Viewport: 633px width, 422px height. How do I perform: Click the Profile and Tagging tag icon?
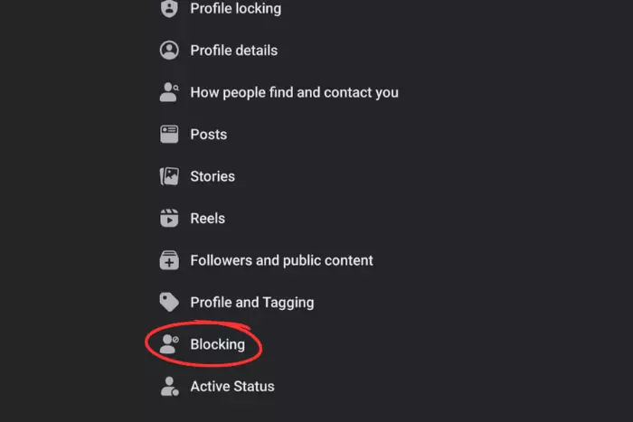tap(169, 302)
